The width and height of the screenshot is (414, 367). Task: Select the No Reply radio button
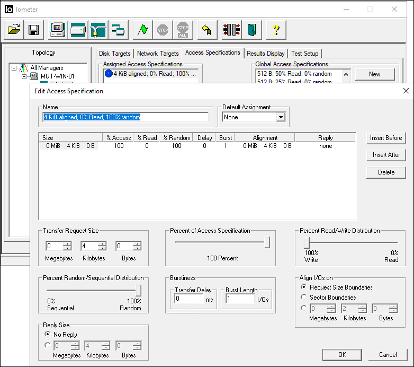(48, 335)
